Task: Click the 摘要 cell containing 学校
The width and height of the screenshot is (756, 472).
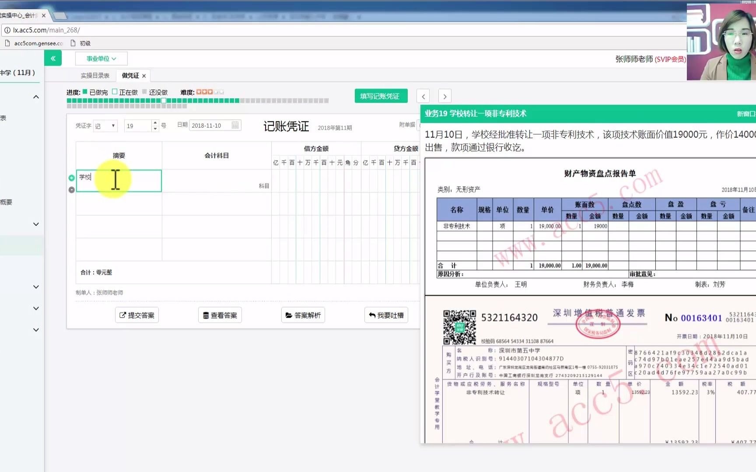Action: point(119,181)
